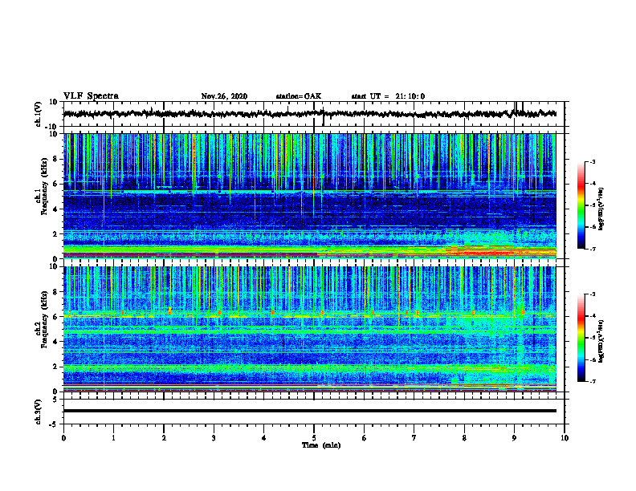Click time axis tick label "4"
Screen dimensions: 636x491
[264, 438]
